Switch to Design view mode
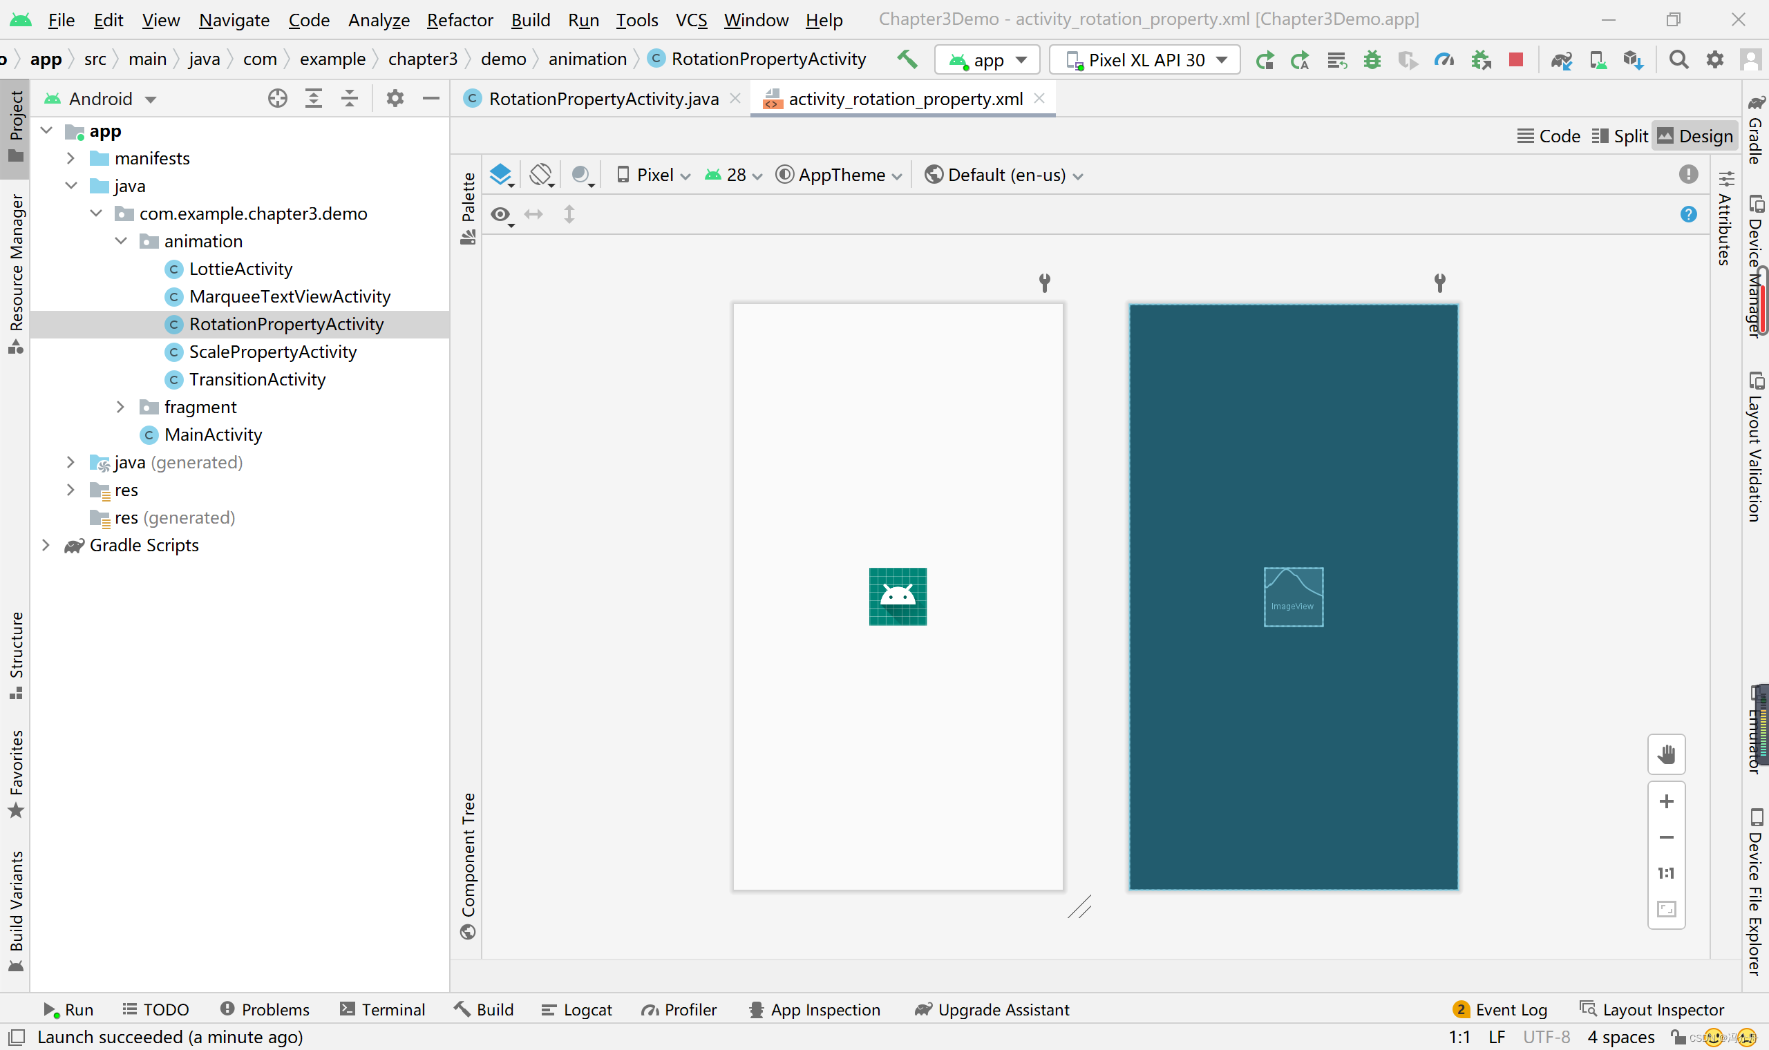1769x1050 pixels. [x=1694, y=137]
